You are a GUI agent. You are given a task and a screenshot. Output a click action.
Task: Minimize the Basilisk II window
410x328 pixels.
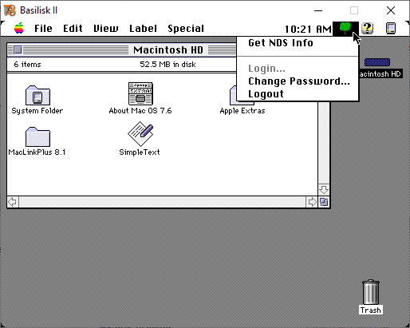point(318,10)
